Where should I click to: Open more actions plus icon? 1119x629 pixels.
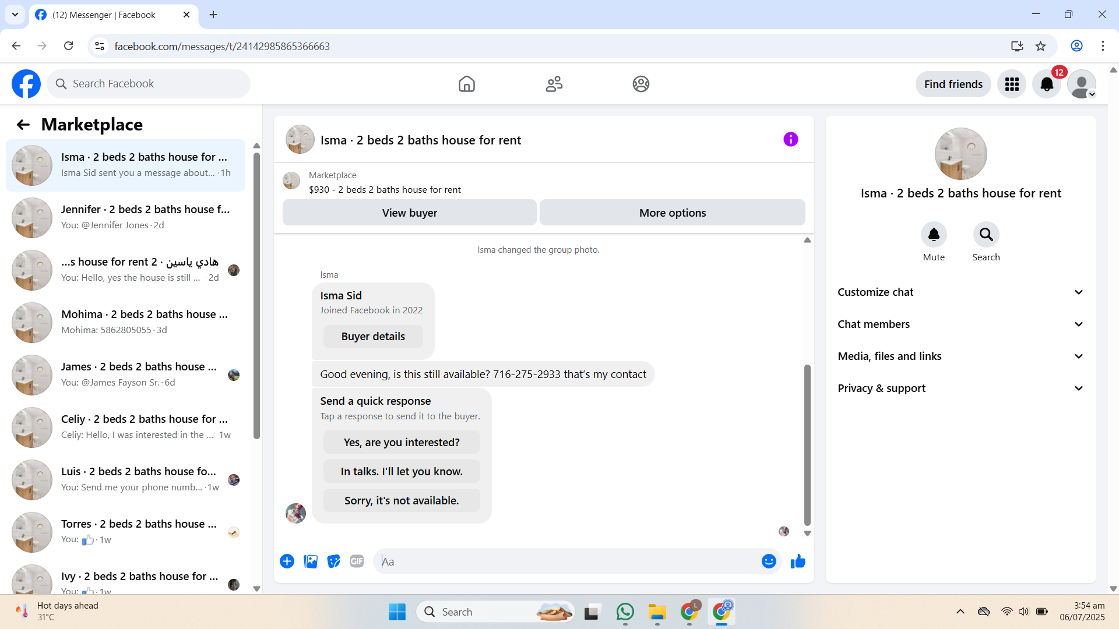[287, 561]
